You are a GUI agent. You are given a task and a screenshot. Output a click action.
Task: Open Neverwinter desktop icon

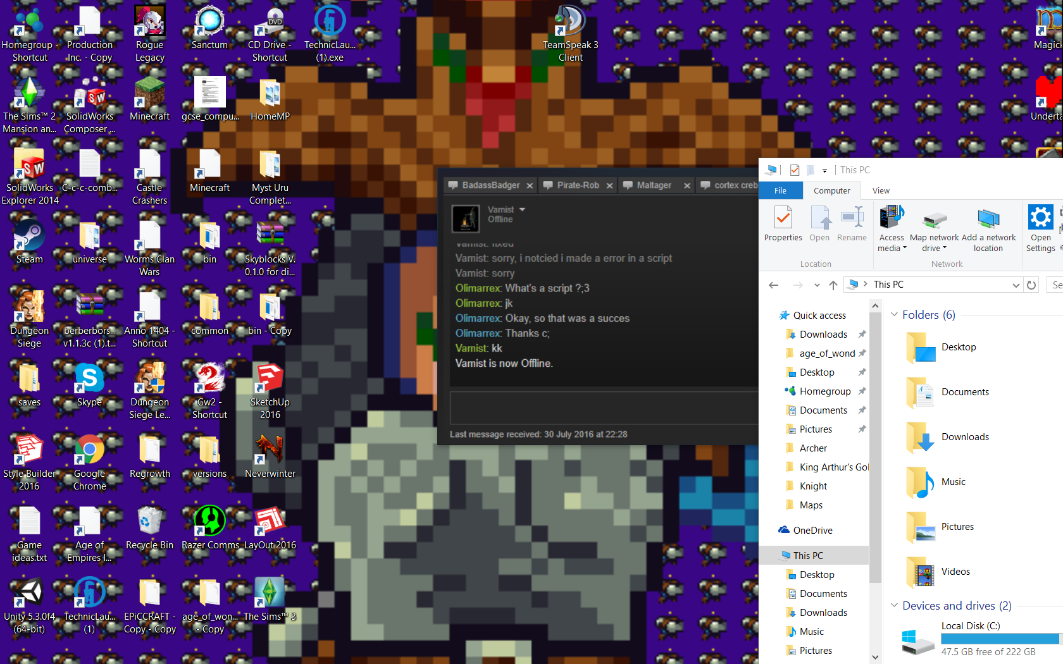(270, 457)
